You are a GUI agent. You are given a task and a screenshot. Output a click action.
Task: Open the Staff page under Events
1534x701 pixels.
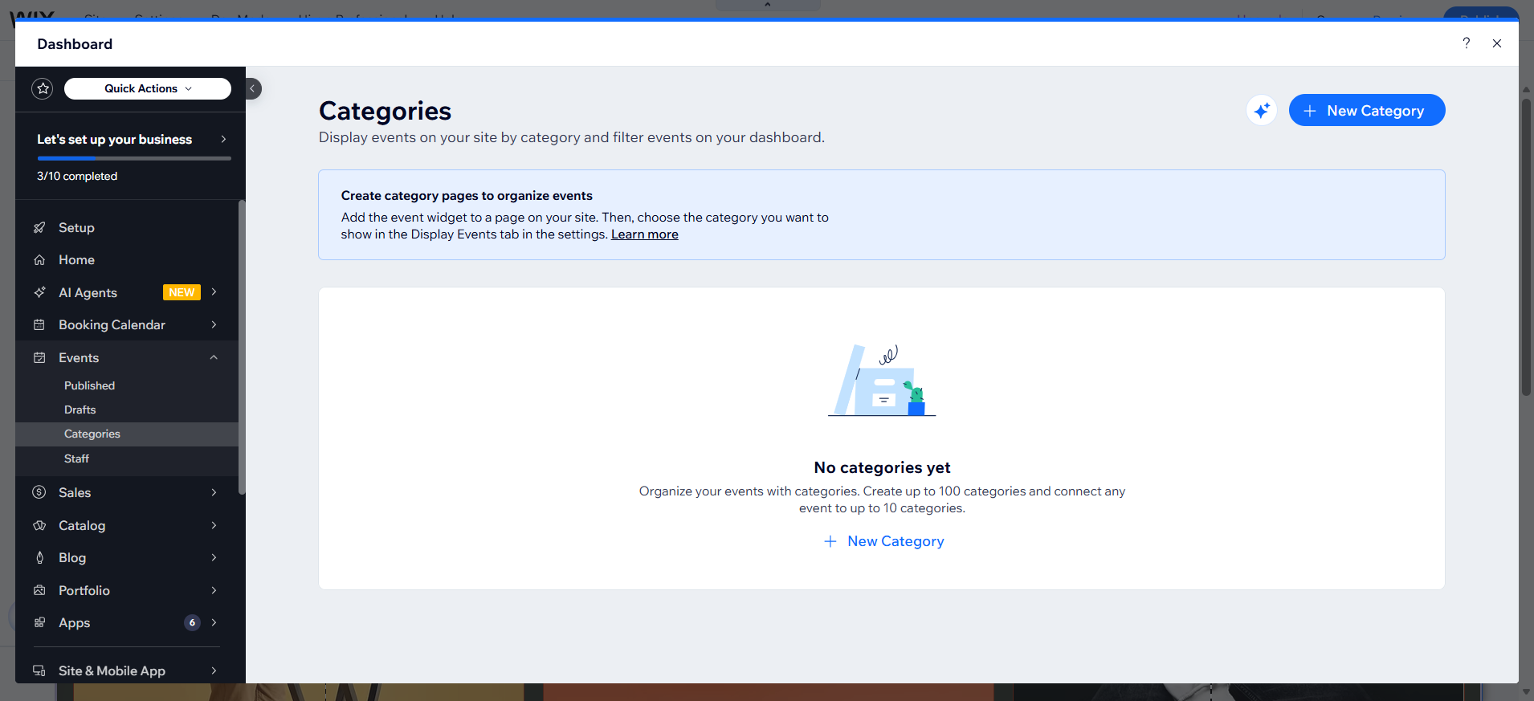[x=76, y=459]
